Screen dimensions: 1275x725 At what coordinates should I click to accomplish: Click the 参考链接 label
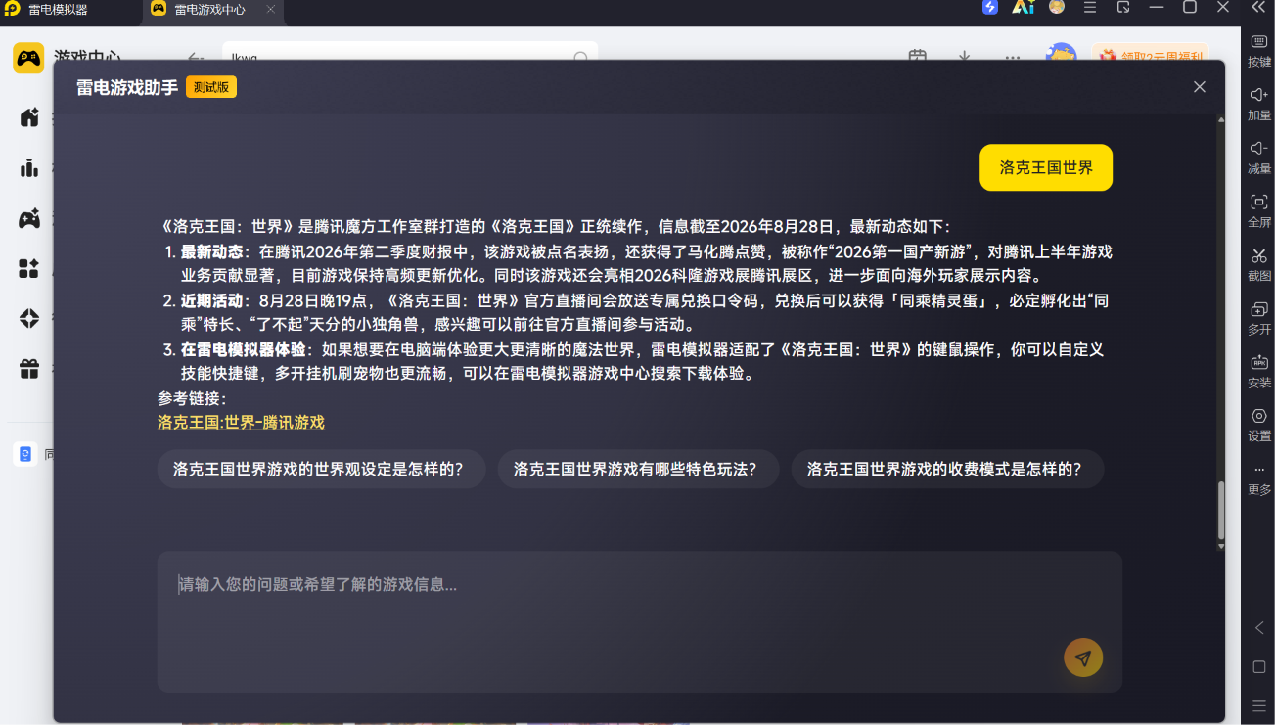coord(192,398)
